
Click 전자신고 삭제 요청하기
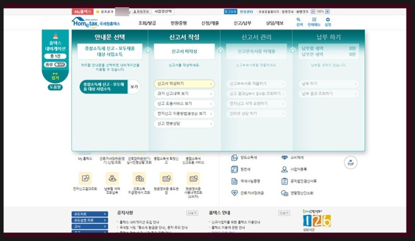point(256,104)
